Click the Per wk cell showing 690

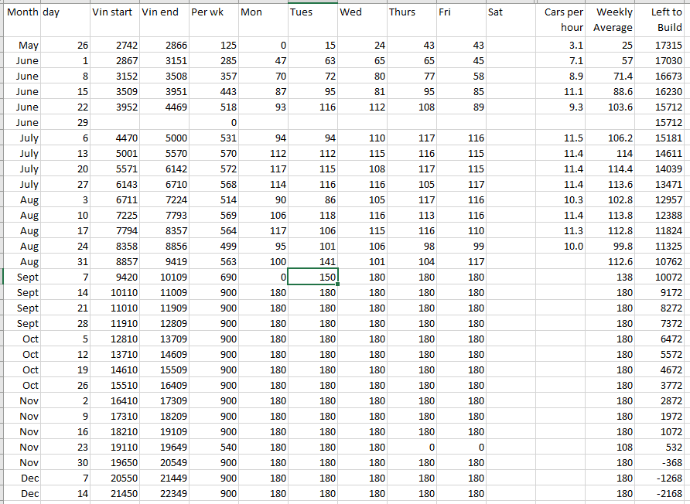(x=213, y=277)
